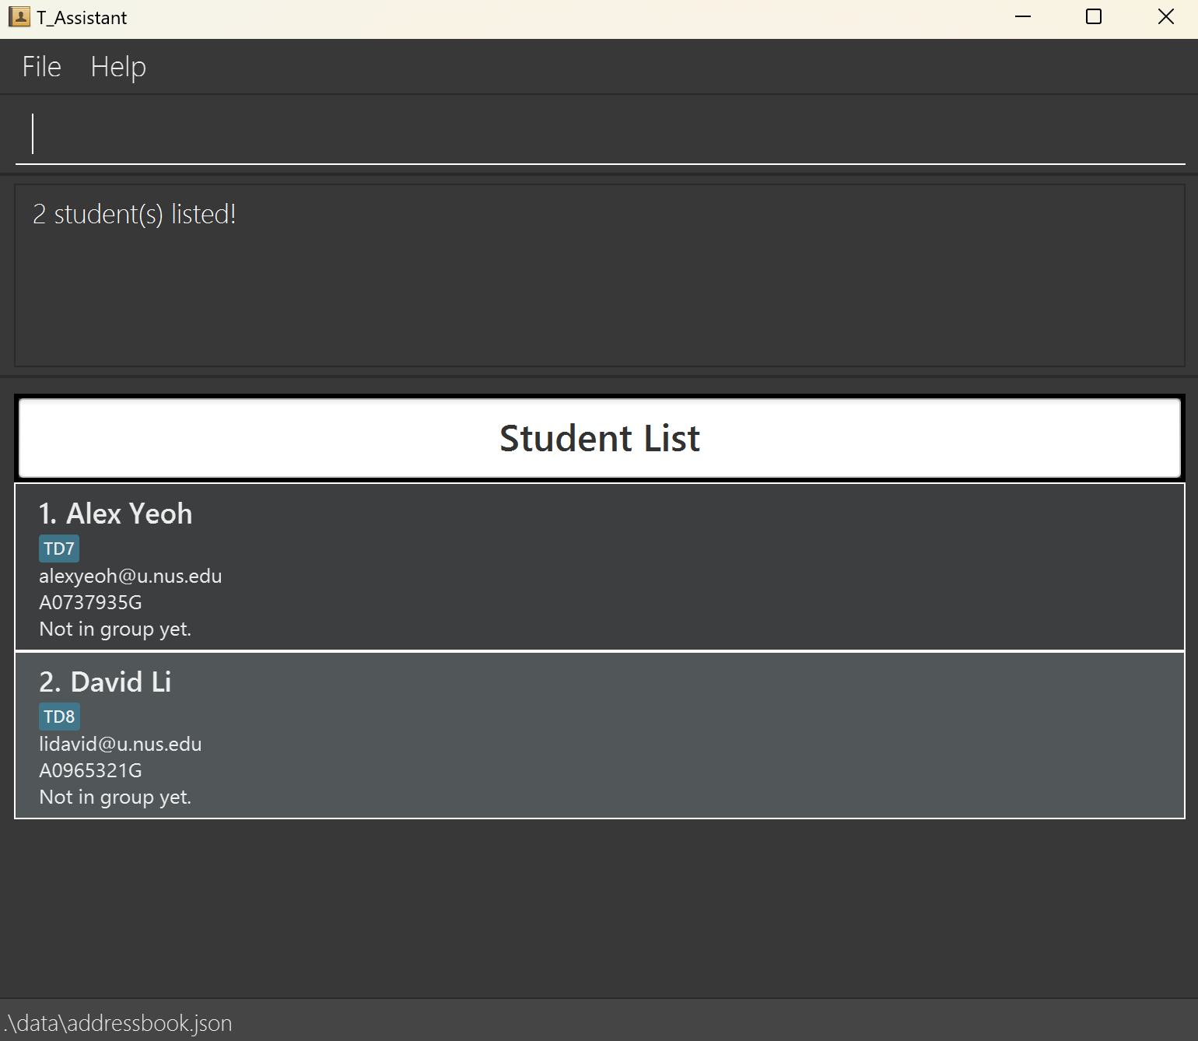This screenshot has height=1041, width=1198.
Task: Click the Student List header
Action: pos(599,438)
